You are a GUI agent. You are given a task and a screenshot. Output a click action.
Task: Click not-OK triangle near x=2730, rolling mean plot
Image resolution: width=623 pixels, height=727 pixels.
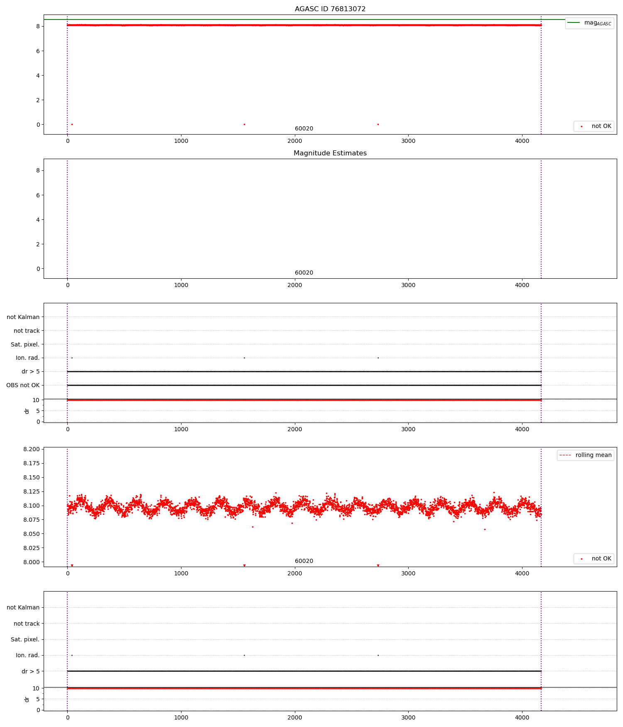(x=378, y=565)
